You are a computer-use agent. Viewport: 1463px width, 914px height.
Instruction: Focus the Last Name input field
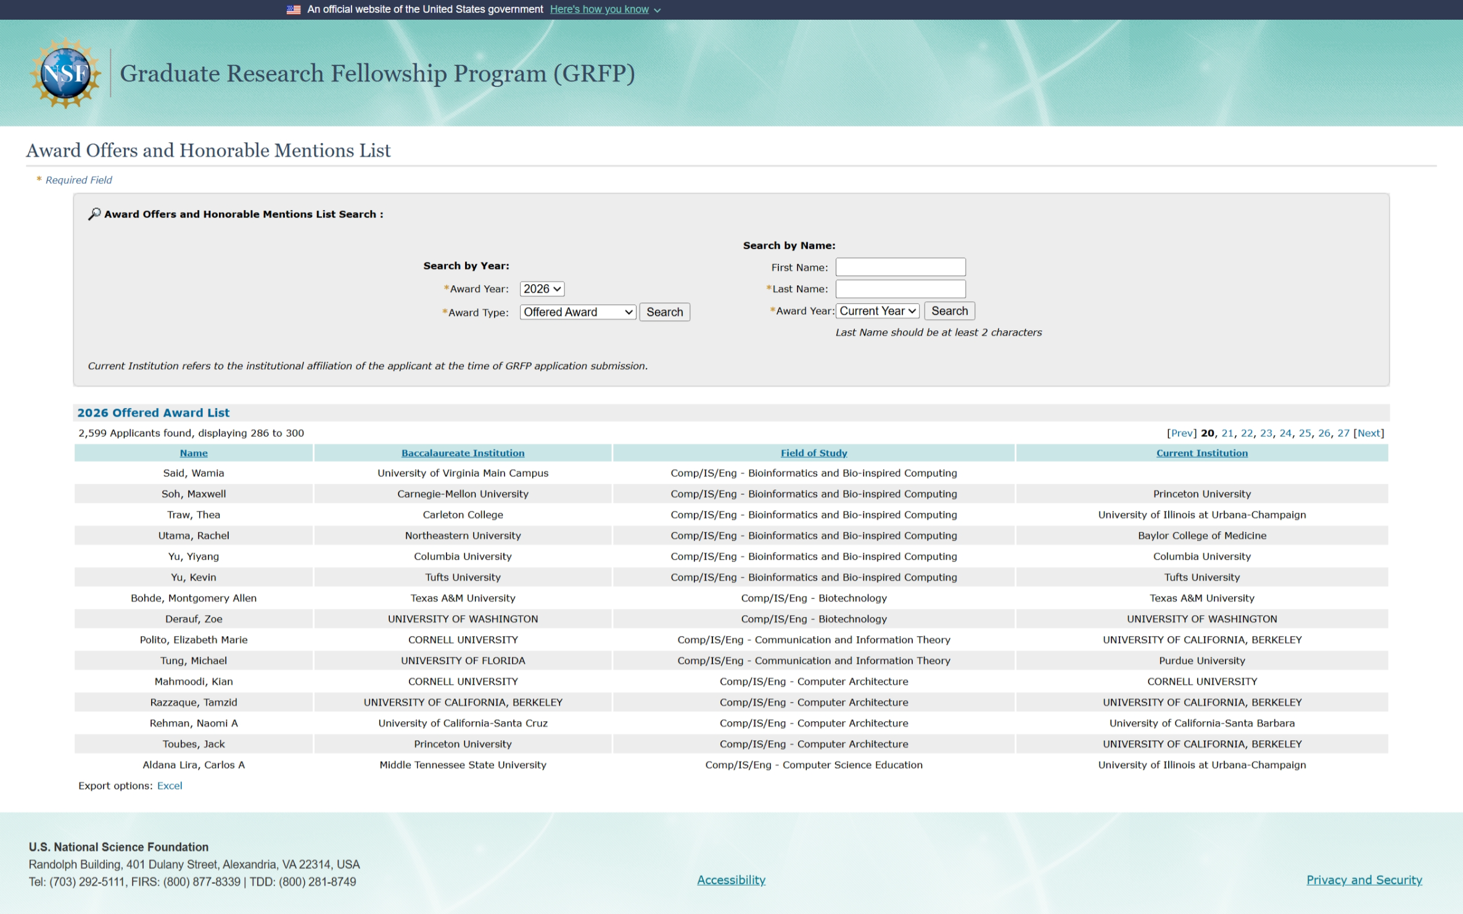point(900,288)
